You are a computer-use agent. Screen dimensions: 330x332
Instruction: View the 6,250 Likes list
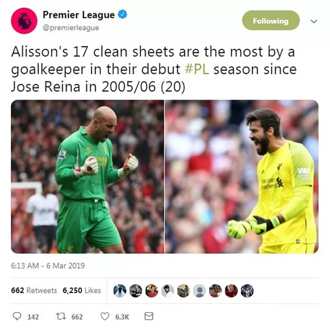click(82, 290)
